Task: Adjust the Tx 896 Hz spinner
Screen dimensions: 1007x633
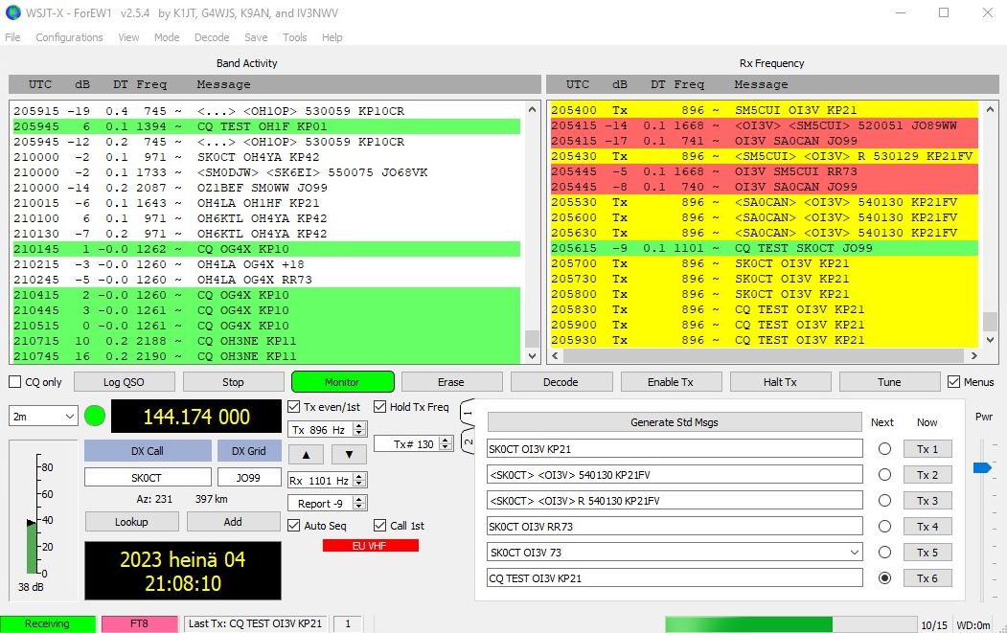Action: coord(359,429)
